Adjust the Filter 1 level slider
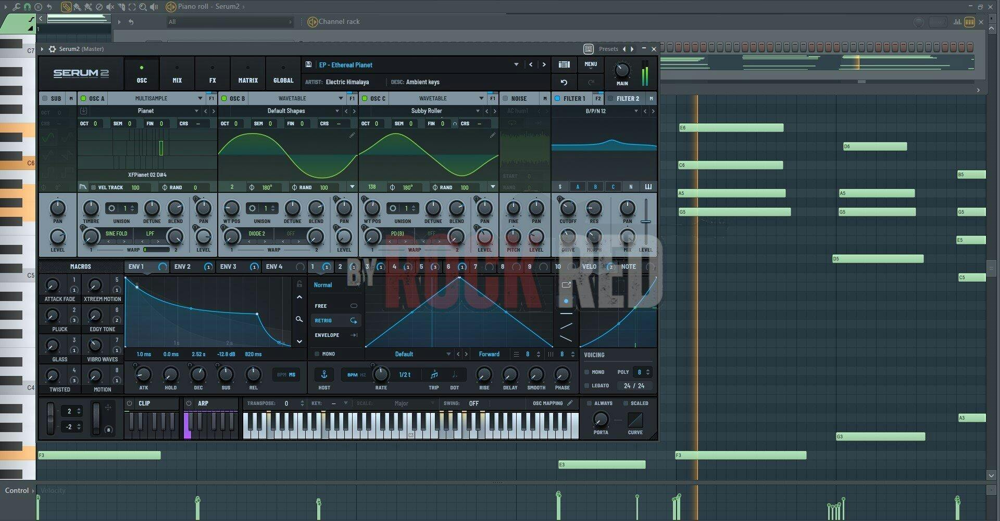The image size is (1000, 521). click(646, 222)
